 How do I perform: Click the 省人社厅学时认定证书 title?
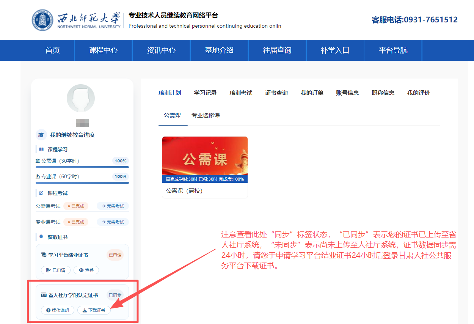click(x=73, y=295)
